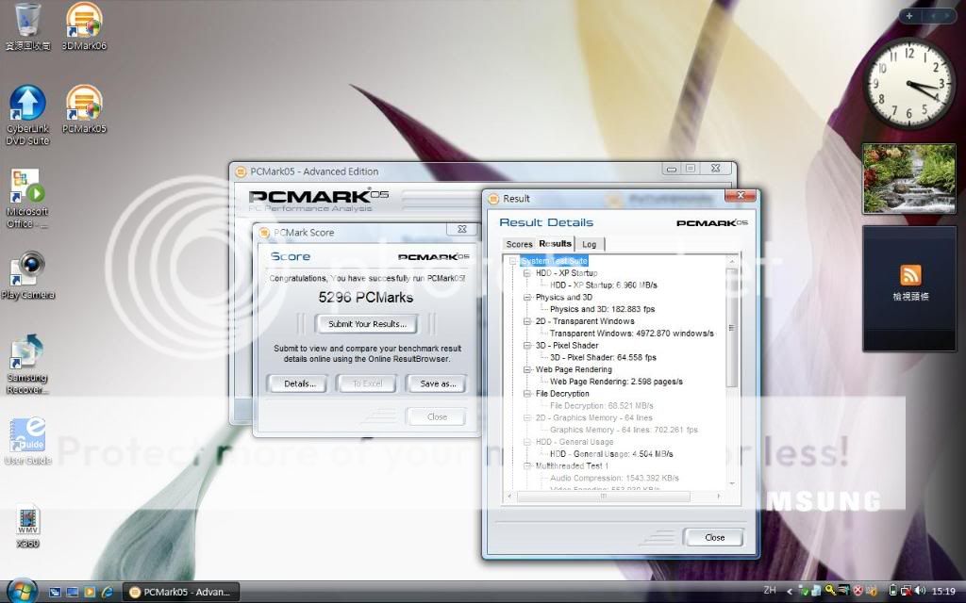
Task: Switch to the Results tab
Action: [x=555, y=243]
